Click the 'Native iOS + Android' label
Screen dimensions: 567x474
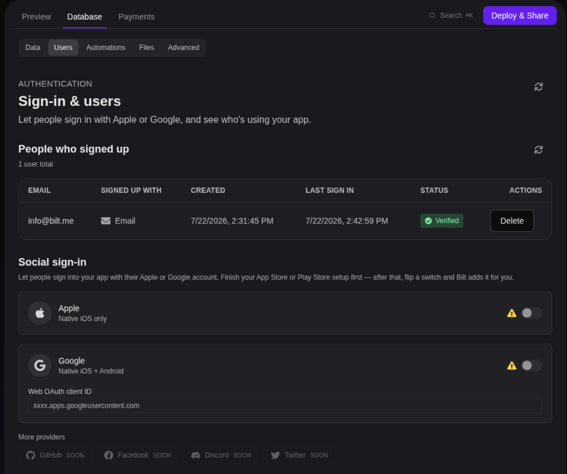(x=91, y=371)
